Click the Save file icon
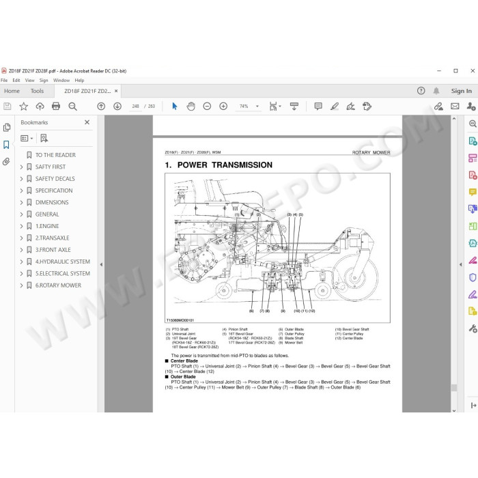The width and height of the screenshot is (478, 478). [x=8, y=106]
